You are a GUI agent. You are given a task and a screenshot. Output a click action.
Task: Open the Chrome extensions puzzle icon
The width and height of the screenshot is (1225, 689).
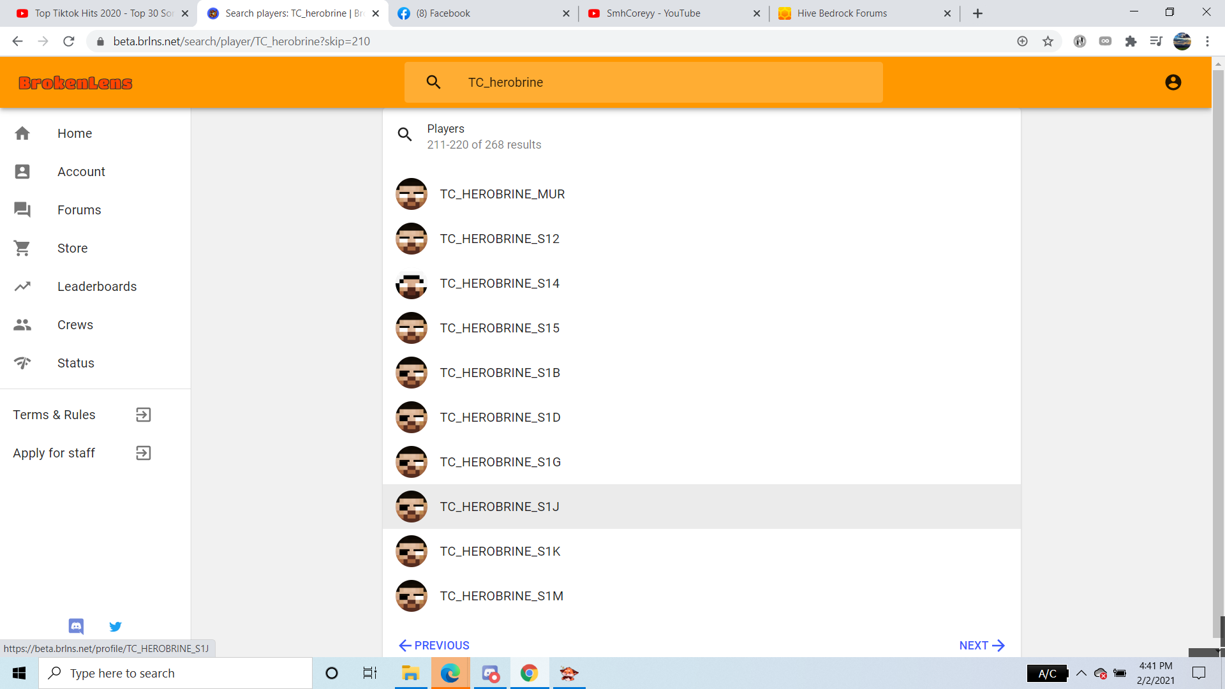pyautogui.click(x=1131, y=41)
